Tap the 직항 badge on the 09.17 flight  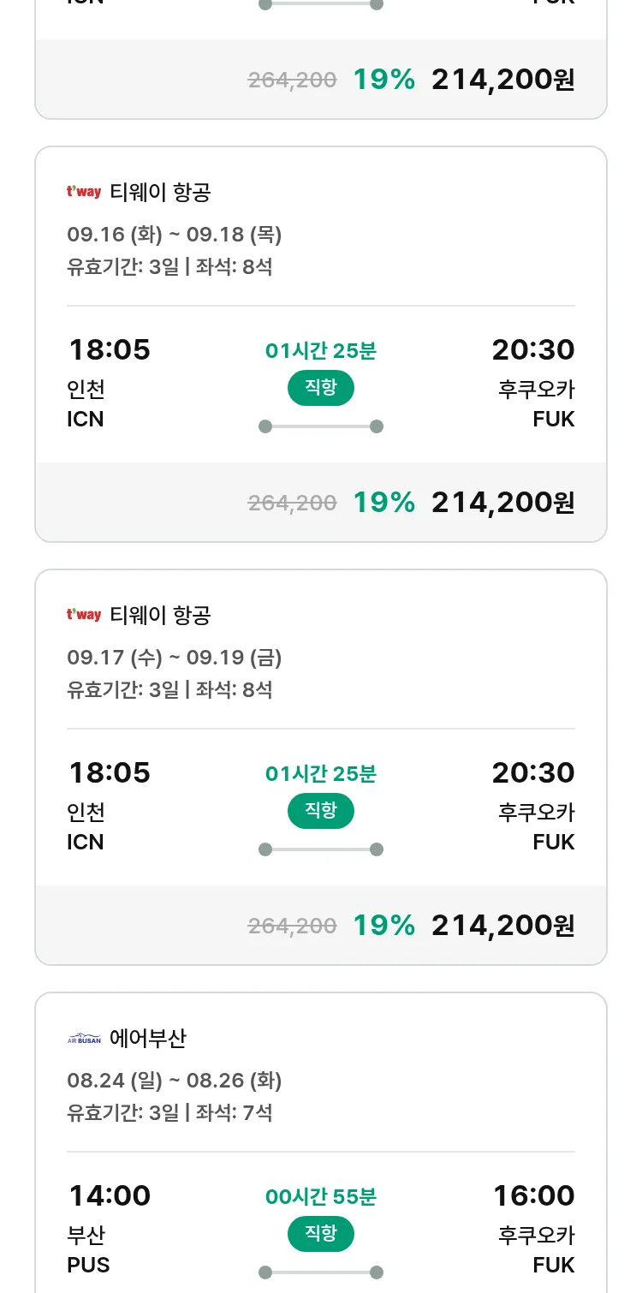[x=321, y=811]
